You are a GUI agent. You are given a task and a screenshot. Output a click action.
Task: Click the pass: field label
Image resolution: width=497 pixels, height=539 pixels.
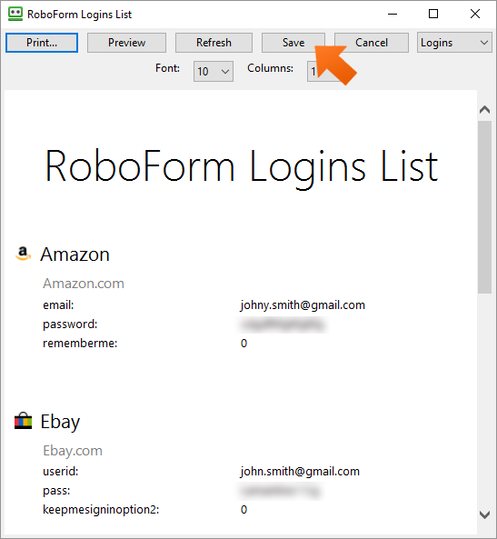(56, 491)
